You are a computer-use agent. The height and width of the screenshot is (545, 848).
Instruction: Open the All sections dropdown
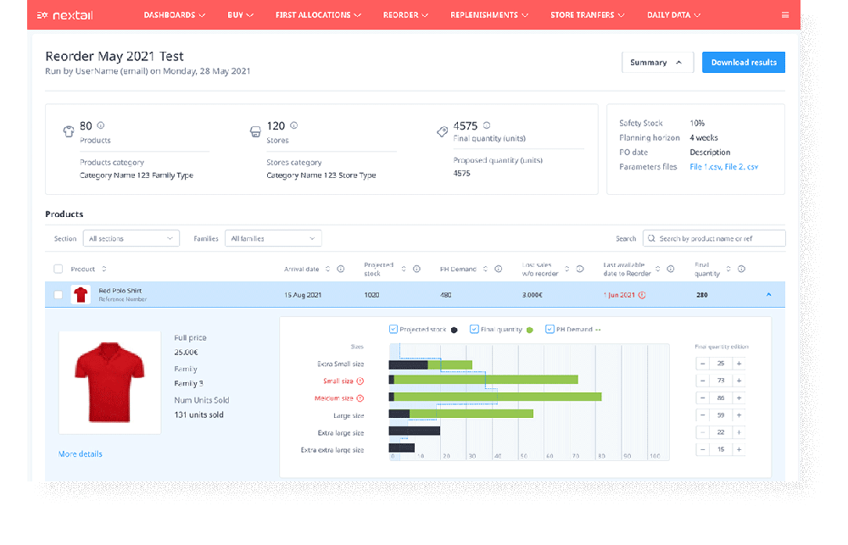(131, 238)
